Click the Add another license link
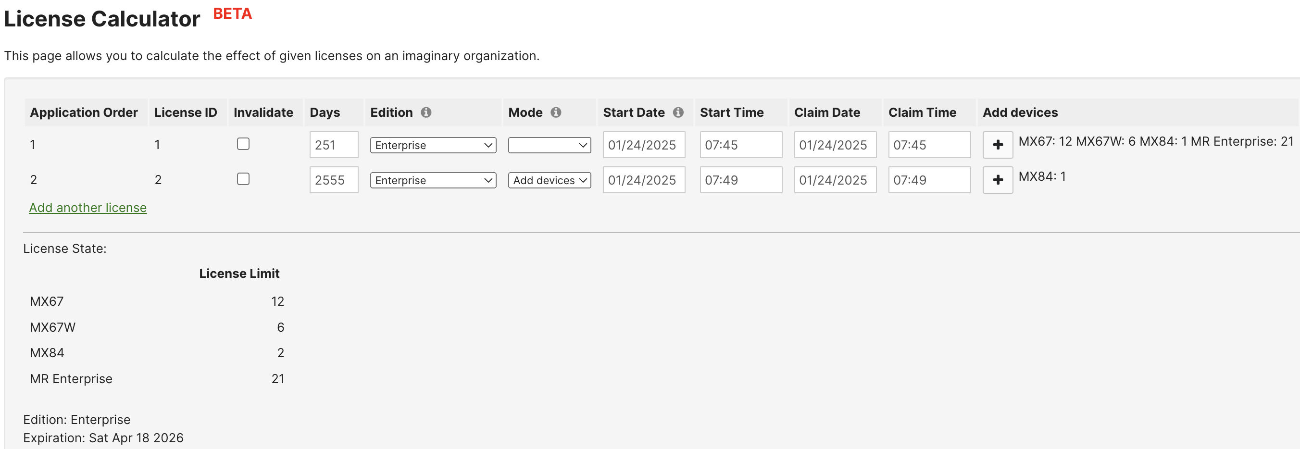Viewport: 1300px width, 449px height. tap(87, 207)
